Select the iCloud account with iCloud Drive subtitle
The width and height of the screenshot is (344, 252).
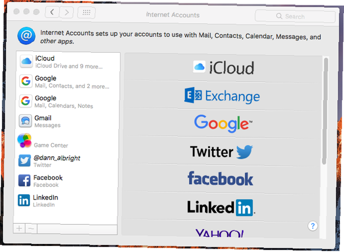68,62
